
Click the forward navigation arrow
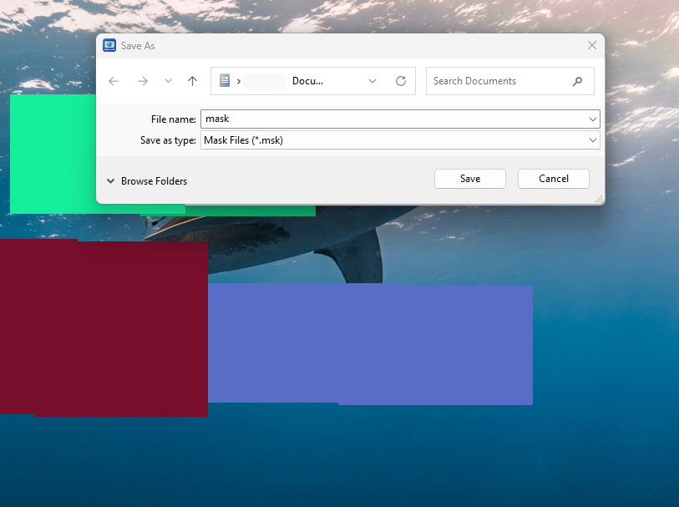(x=142, y=81)
